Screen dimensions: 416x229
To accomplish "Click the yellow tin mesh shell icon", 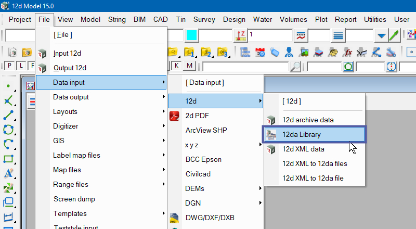I will coord(333,52).
